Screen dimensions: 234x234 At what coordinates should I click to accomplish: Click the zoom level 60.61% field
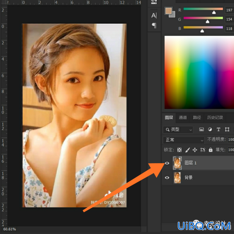click(10, 229)
